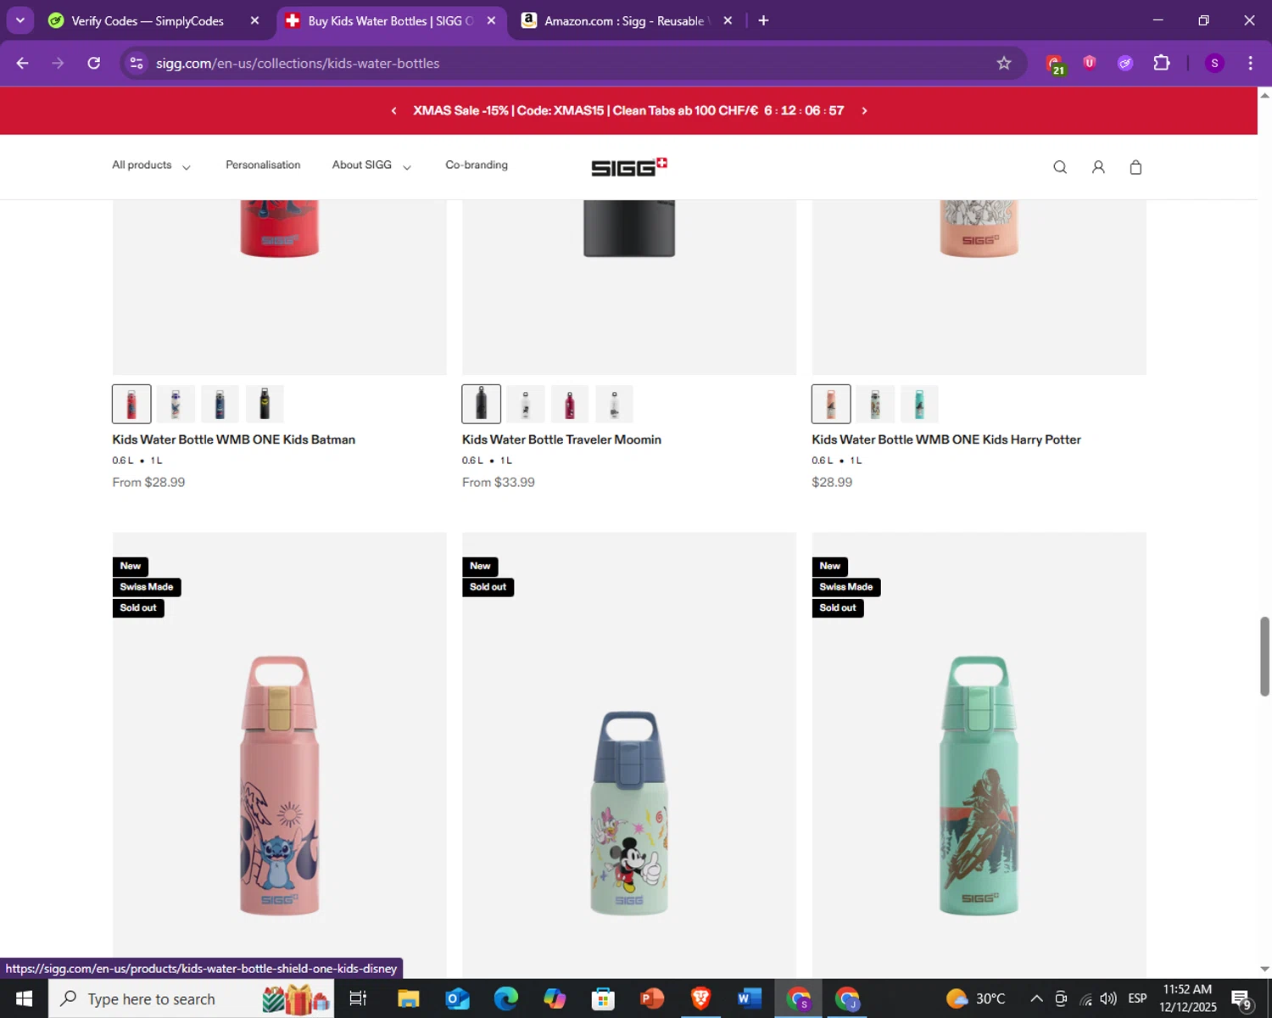The image size is (1272, 1018).
Task: Close the Amazon.com tab
Action: click(728, 20)
